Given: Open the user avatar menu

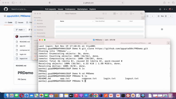Looking at the screenshot, I should coord(171,9).
